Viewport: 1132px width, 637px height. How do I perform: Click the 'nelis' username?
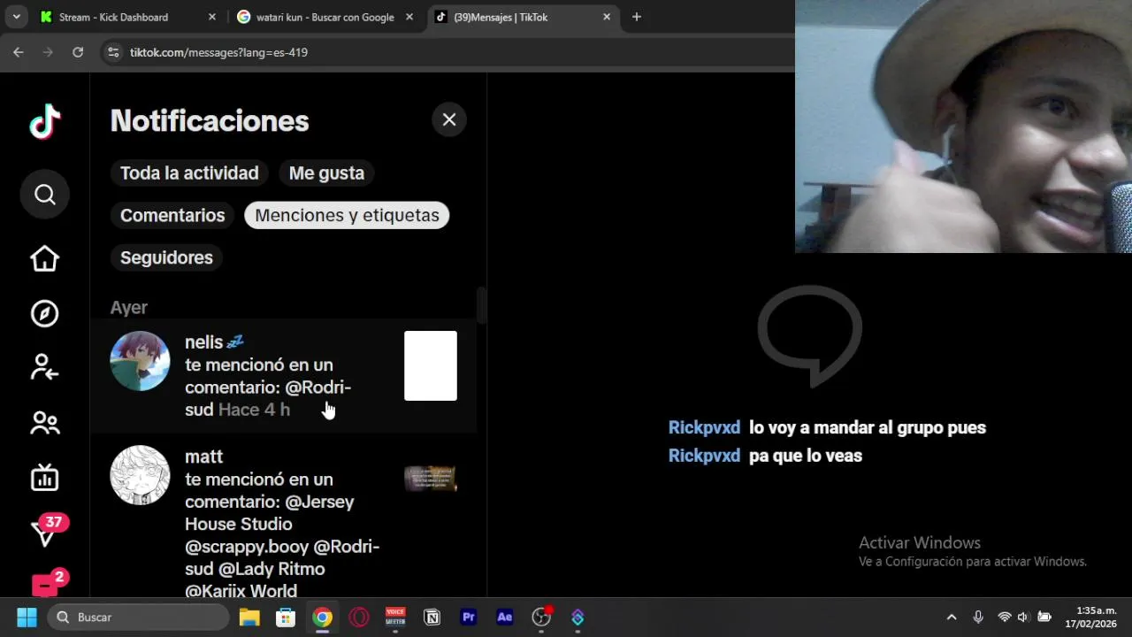tap(204, 342)
